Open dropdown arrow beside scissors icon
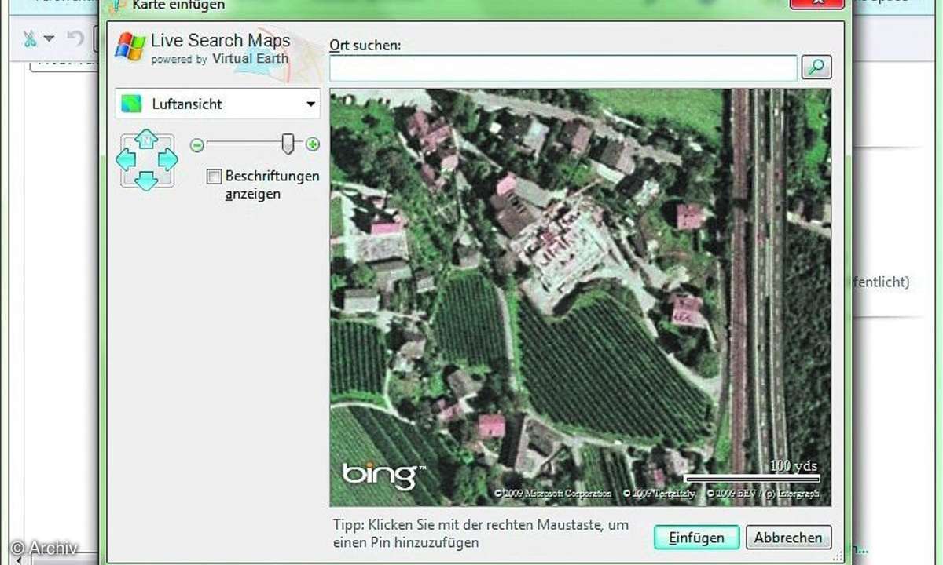Image resolution: width=943 pixels, height=565 pixels. [x=49, y=38]
